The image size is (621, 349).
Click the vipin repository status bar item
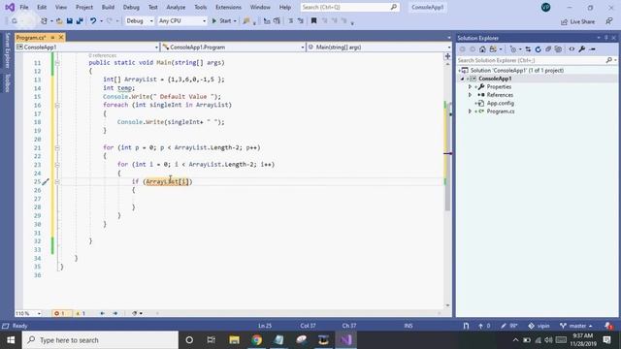(x=539, y=326)
